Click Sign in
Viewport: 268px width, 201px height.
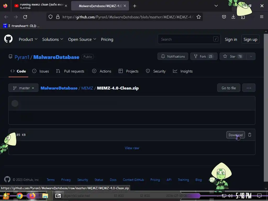click(x=231, y=39)
